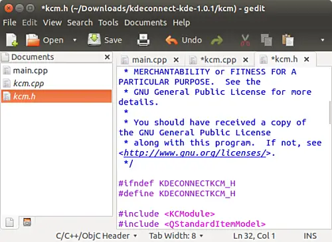This screenshot has width=332, height=242.
Task: Click the Documents panel header icon
Action: click(x=5, y=57)
